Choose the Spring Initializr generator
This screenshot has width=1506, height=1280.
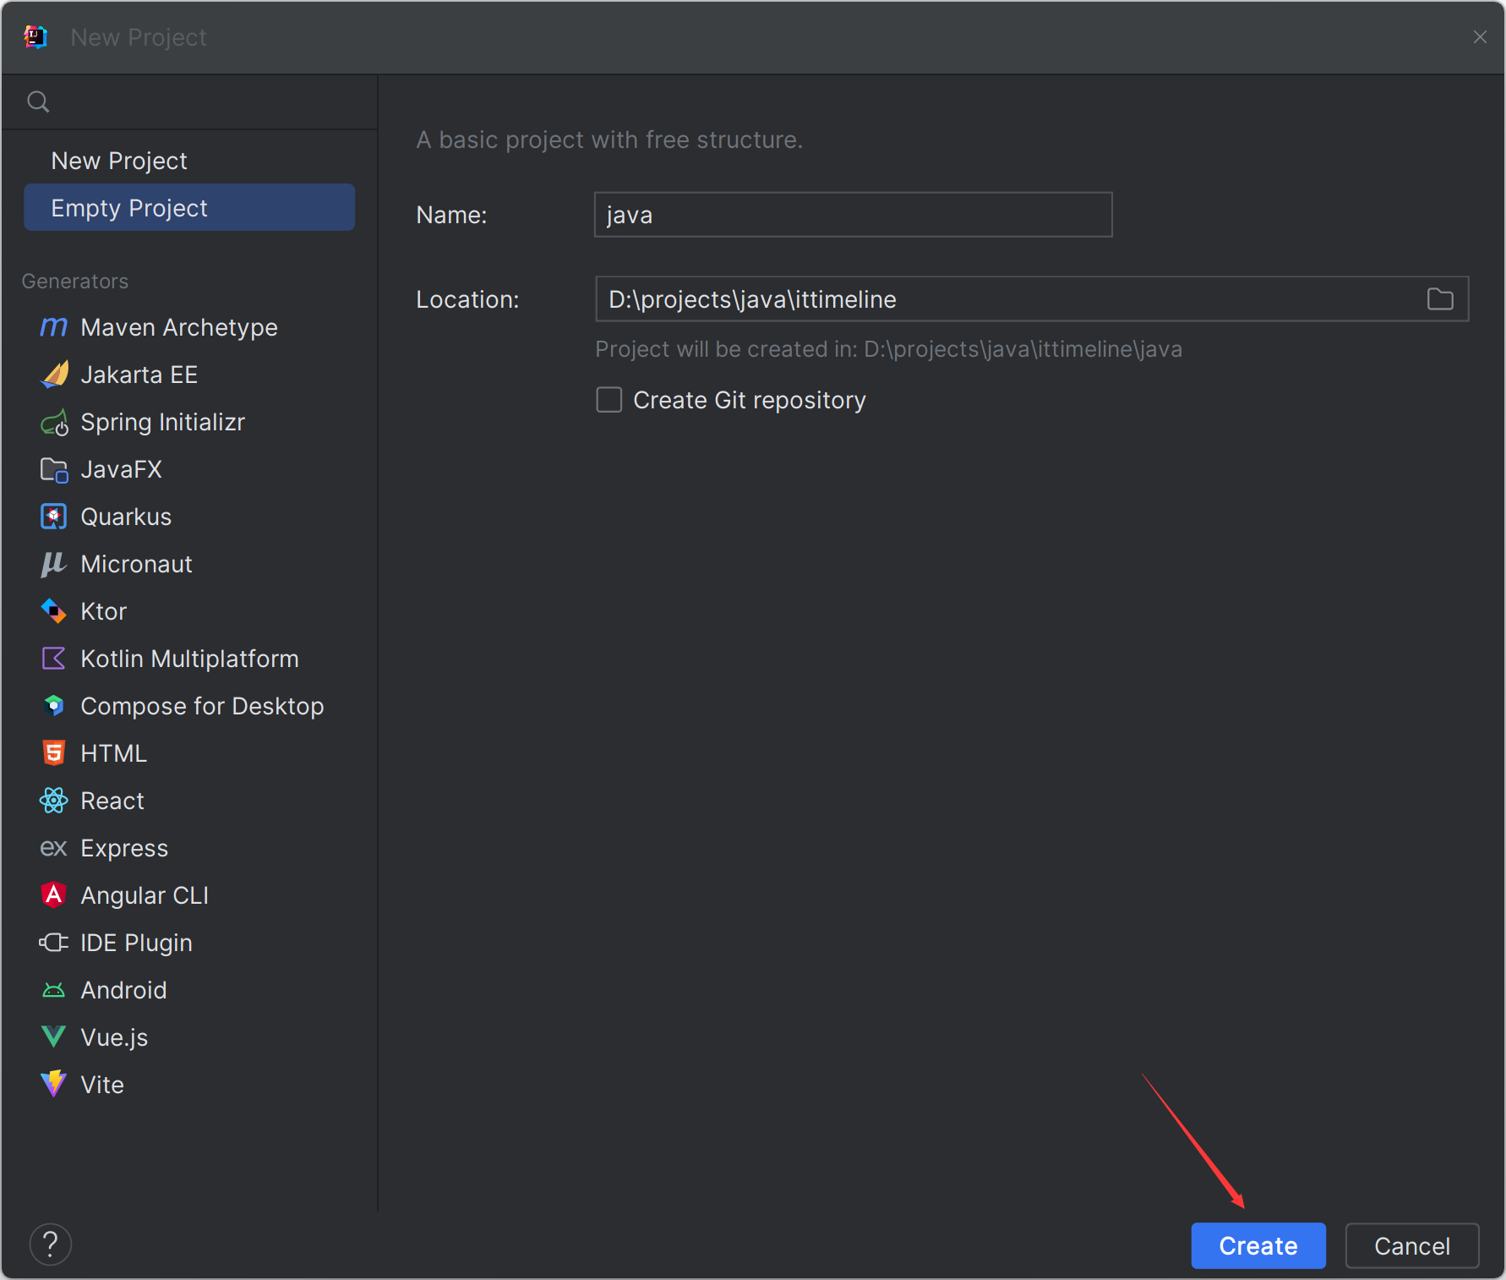click(x=189, y=422)
